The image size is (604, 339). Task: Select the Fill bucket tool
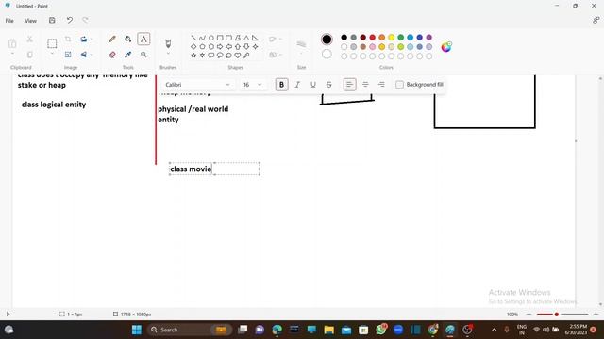(128, 39)
